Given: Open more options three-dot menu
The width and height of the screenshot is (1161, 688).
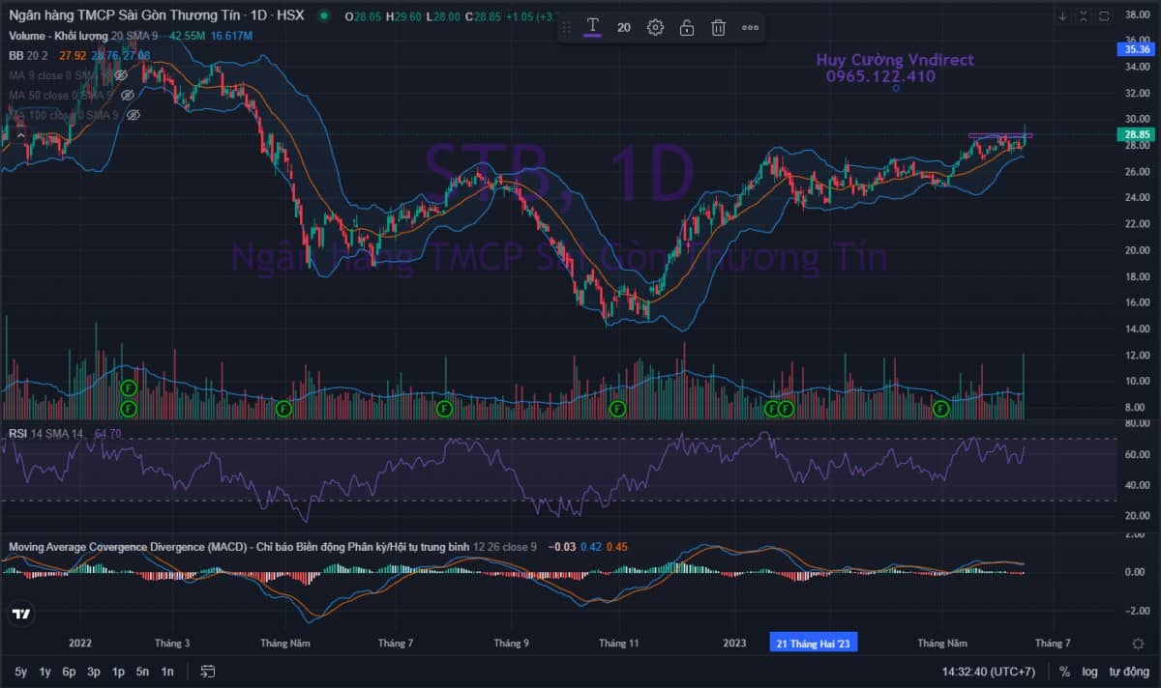Looking at the screenshot, I should click(x=750, y=27).
